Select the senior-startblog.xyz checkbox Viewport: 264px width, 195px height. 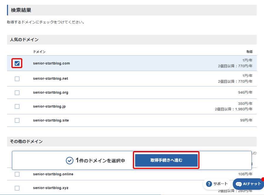[x=17, y=188]
